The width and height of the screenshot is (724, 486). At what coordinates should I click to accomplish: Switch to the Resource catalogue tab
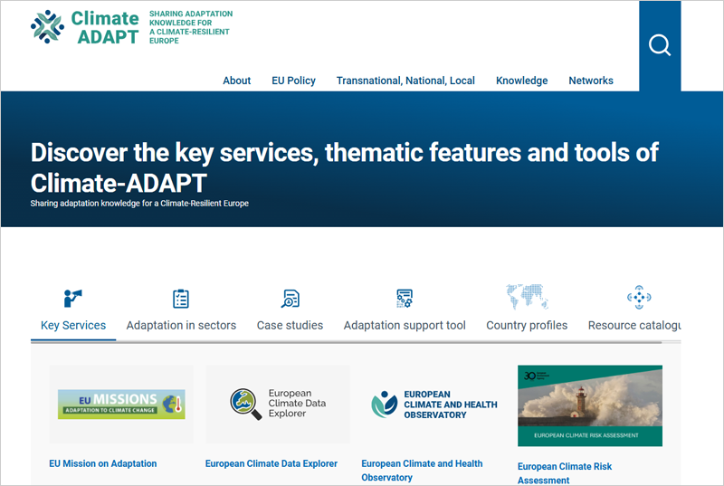(634, 326)
